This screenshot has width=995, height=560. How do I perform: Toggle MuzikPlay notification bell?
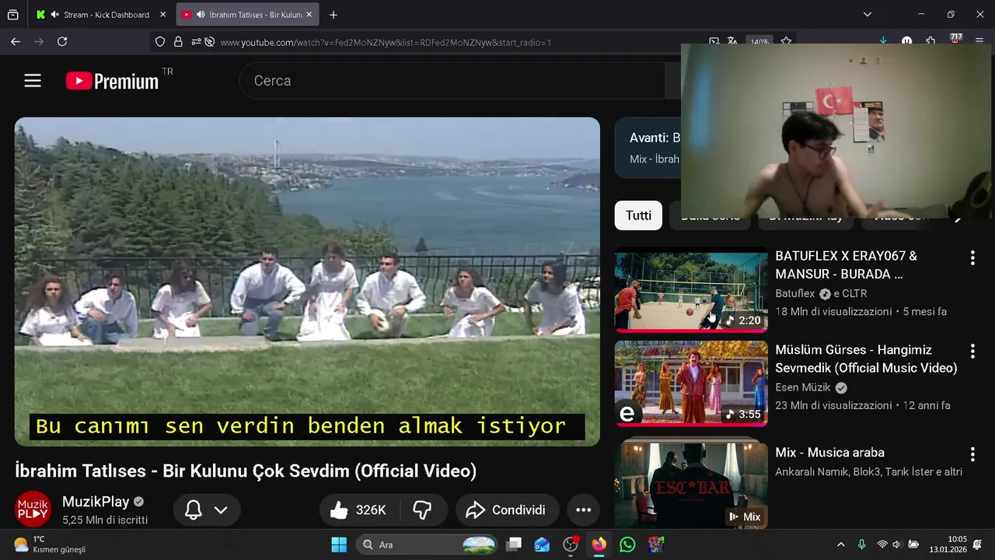tap(194, 510)
